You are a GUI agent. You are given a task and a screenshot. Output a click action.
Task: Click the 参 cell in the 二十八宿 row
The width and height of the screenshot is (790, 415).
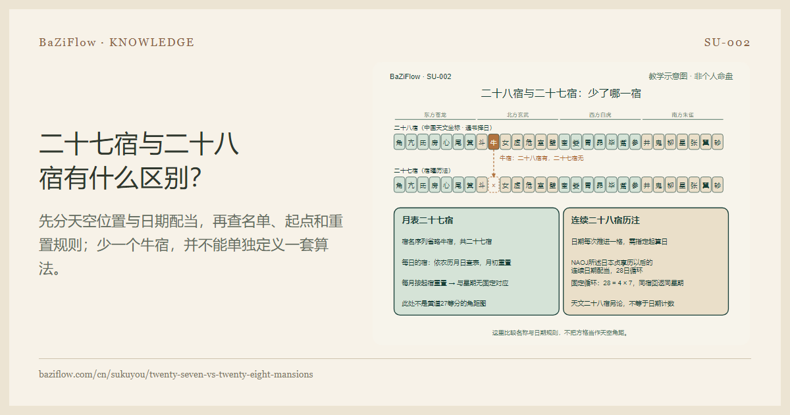coord(635,142)
